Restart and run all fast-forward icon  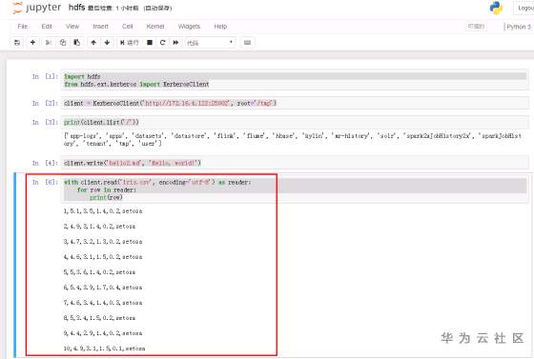[175, 43]
